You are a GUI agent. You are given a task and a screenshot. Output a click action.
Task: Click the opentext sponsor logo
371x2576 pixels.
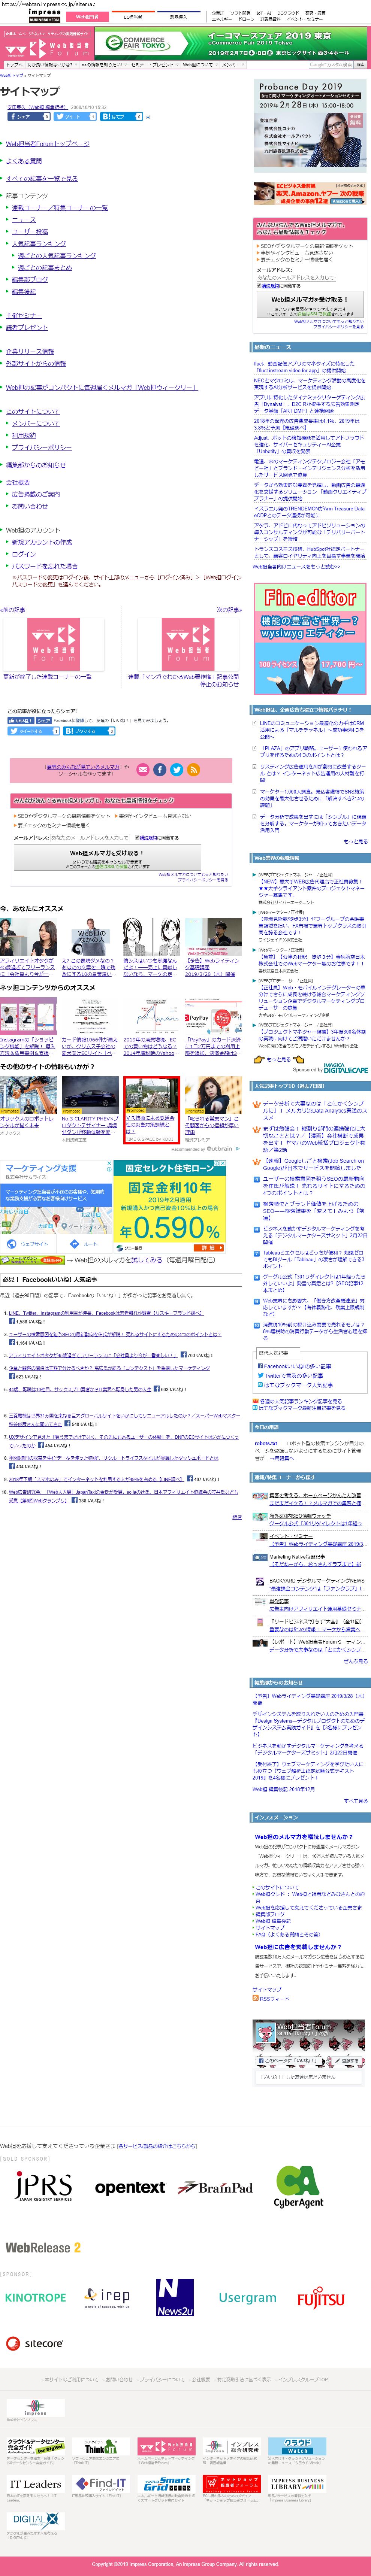click(130, 2188)
